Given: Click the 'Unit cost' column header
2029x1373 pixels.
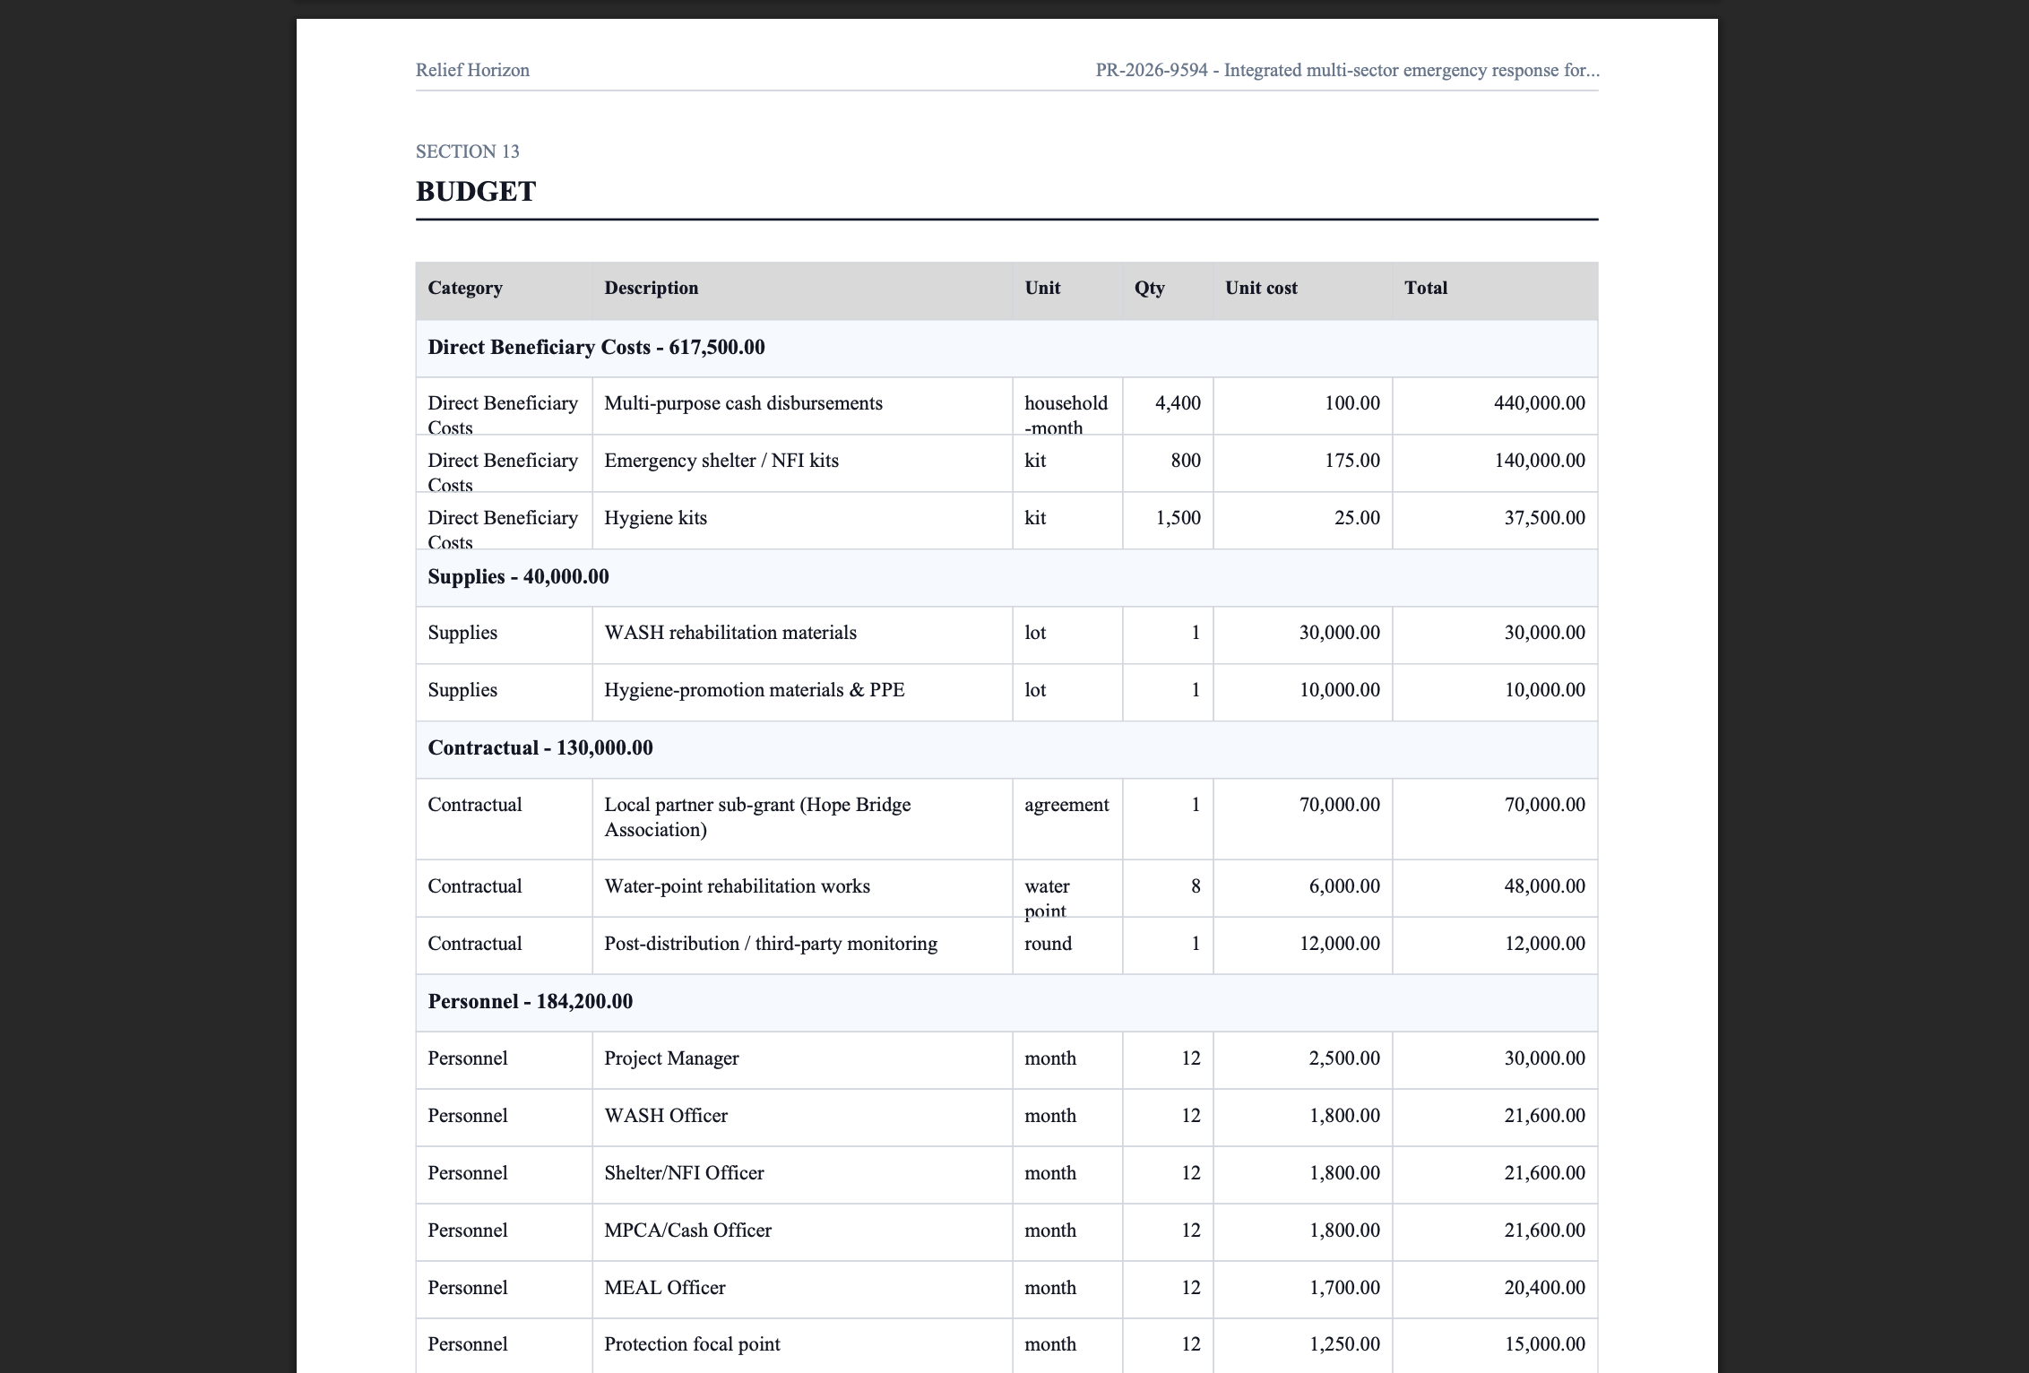Looking at the screenshot, I should pos(1261,288).
